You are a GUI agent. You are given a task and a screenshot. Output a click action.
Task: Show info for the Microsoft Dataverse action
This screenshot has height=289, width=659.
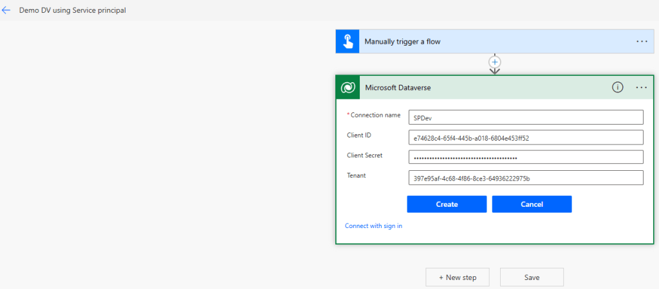(x=617, y=87)
